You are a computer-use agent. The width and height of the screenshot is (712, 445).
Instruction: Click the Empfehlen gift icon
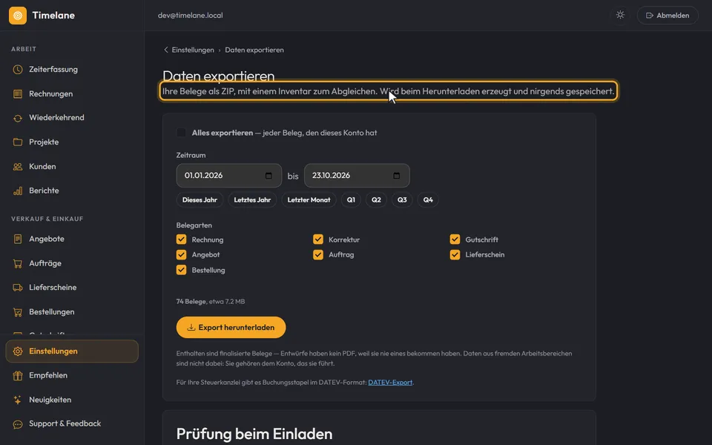point(18,375)
